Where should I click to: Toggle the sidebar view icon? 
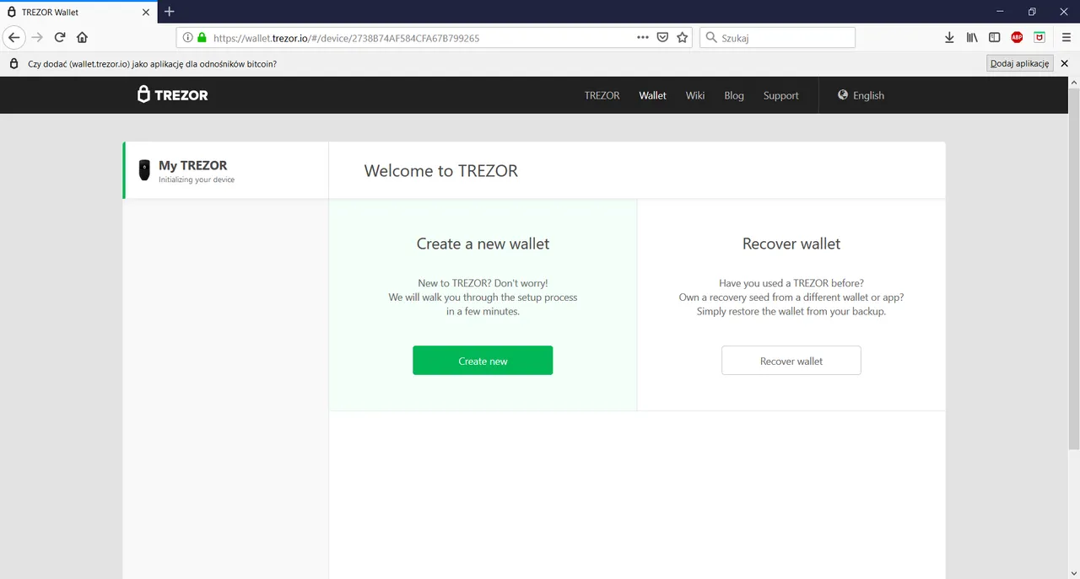click(x=995, y=37)
